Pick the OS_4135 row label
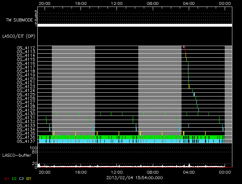This screenshot has height=184, width=242. point(26,133)
